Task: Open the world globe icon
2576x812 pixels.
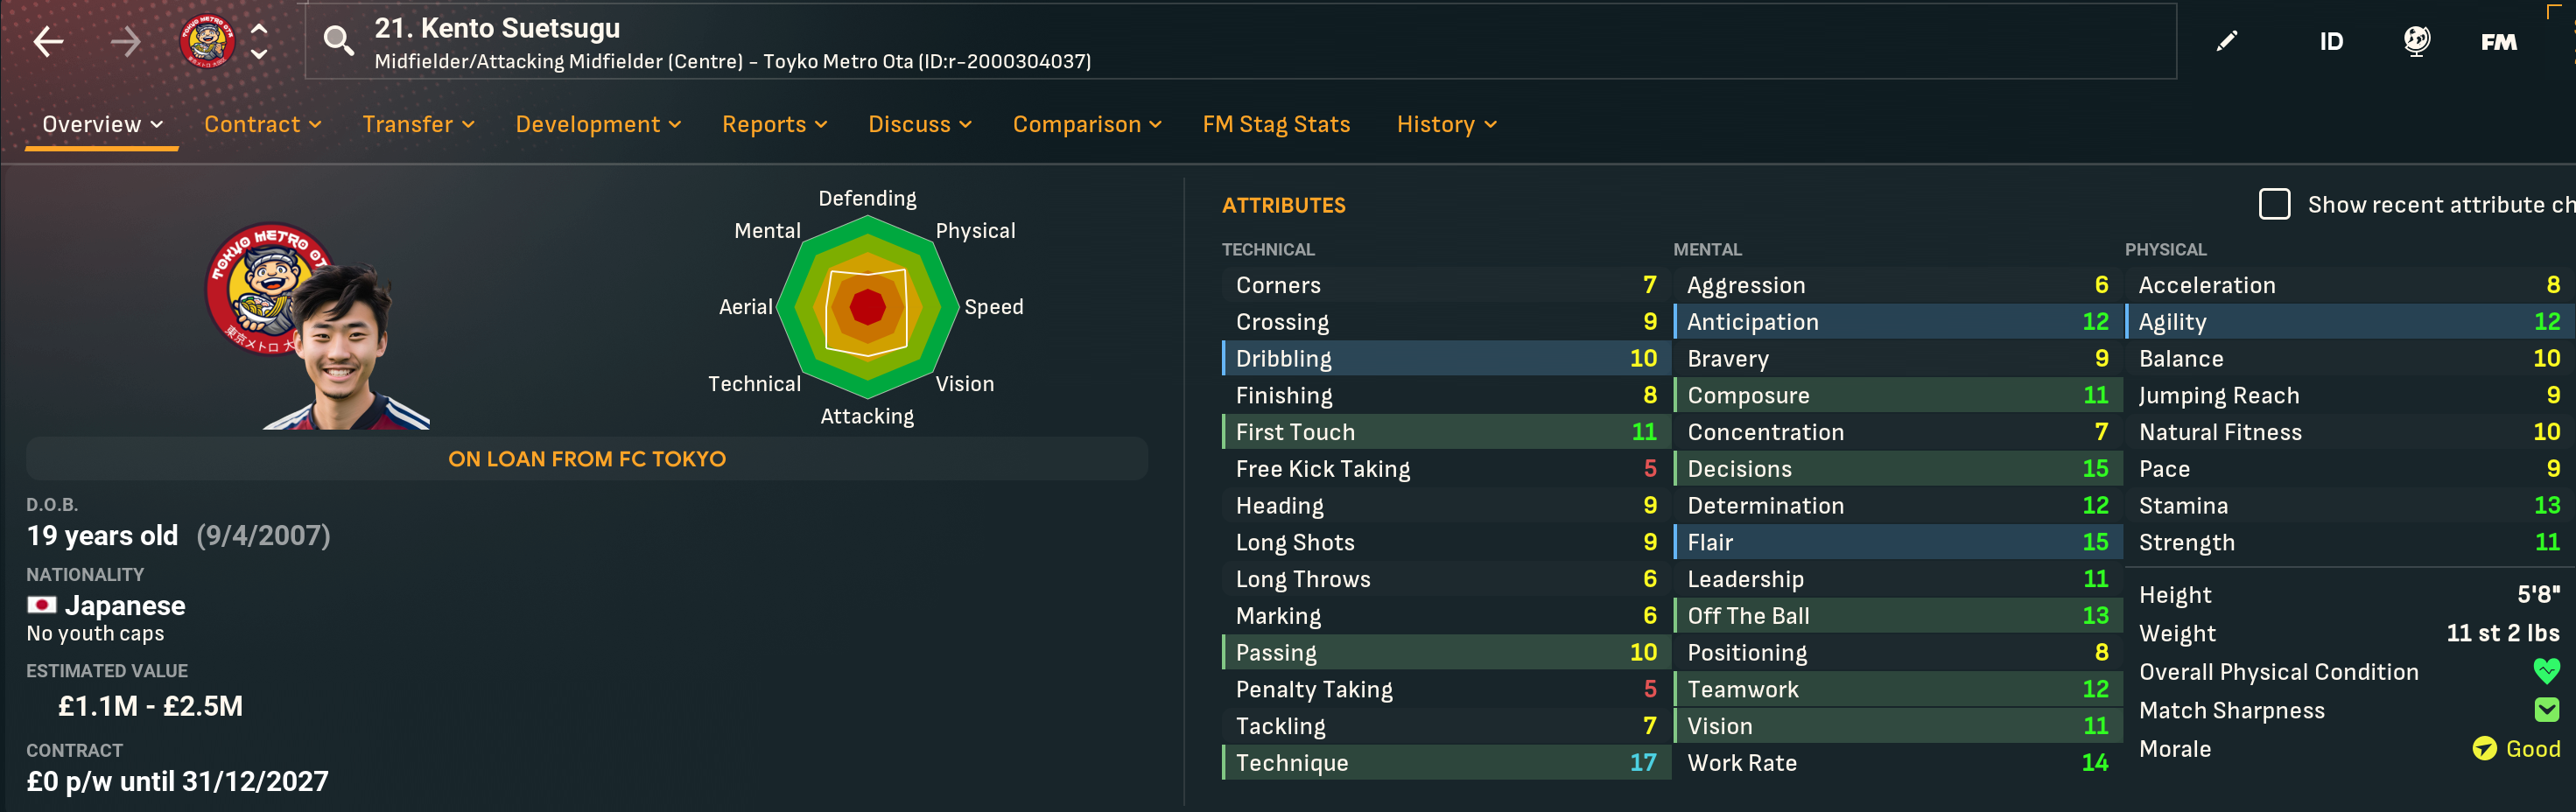Action: tap(2416, 41)
